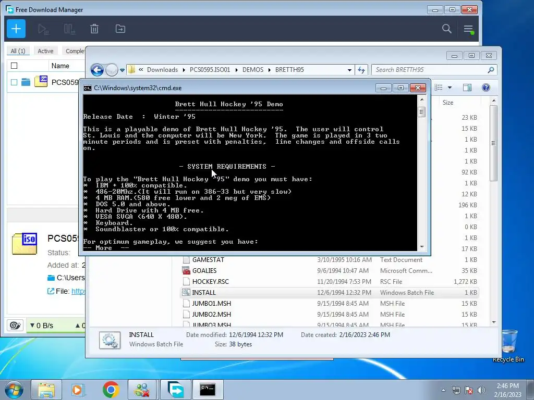Click the cmd taskbar button
The image size is (534, 400).
208,390
